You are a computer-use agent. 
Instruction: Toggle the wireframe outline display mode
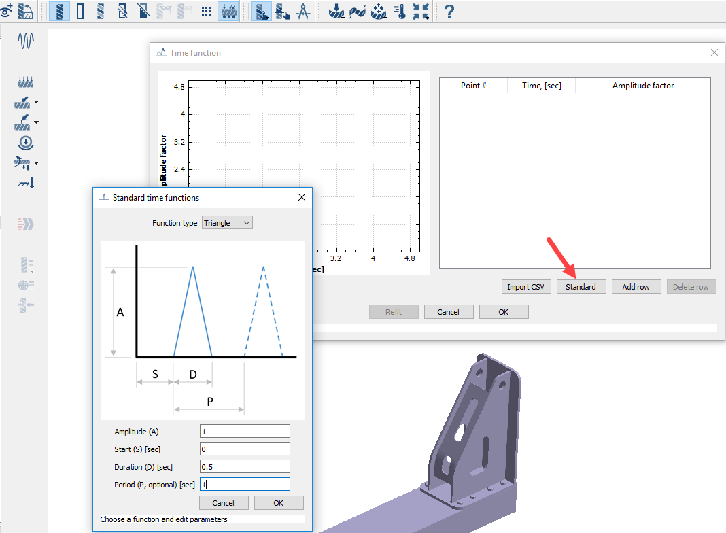pos(80,12)
